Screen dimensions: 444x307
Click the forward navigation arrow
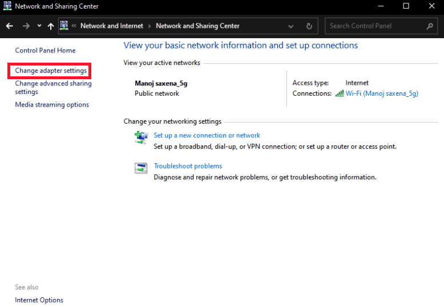26,26
